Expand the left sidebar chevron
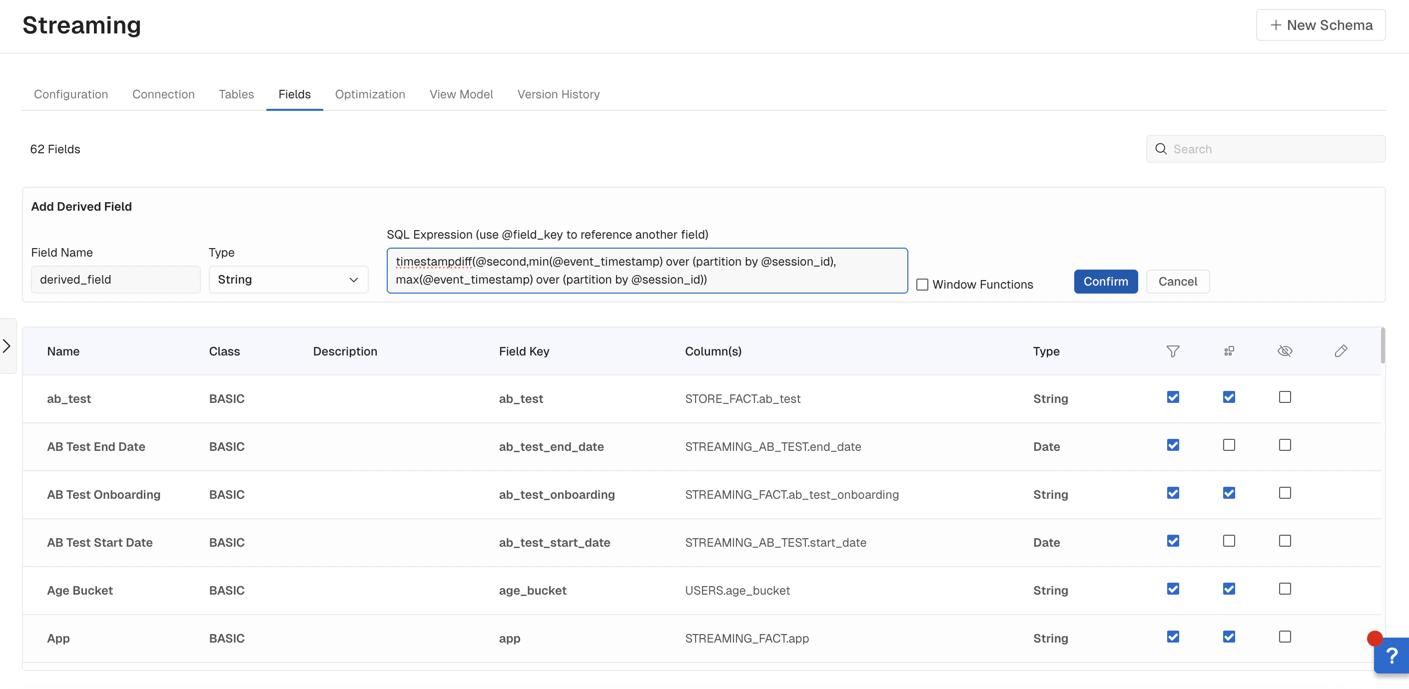The image size is (1409, 689). (7, 346)
